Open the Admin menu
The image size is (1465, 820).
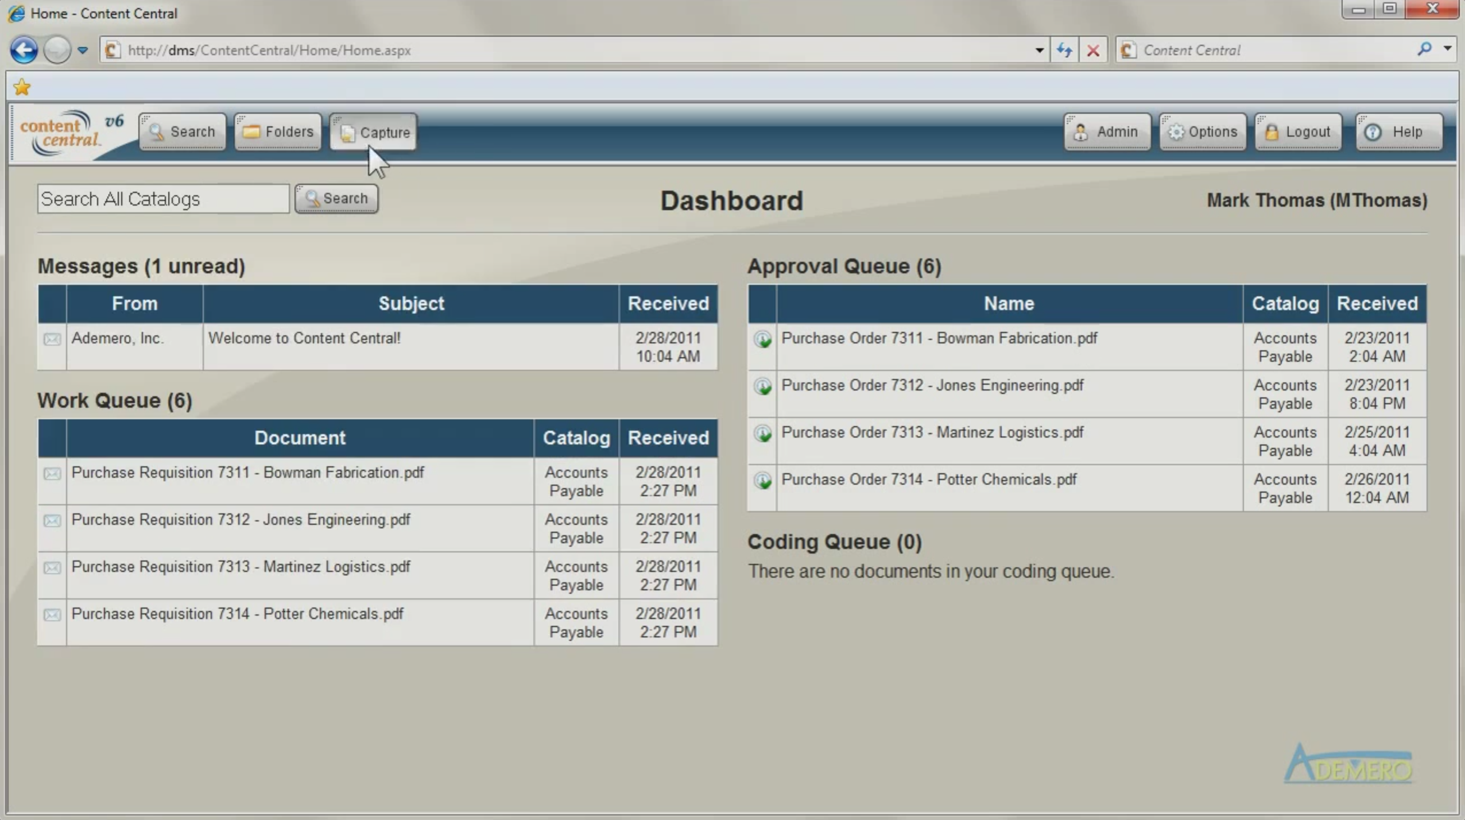click(1107, 132)
